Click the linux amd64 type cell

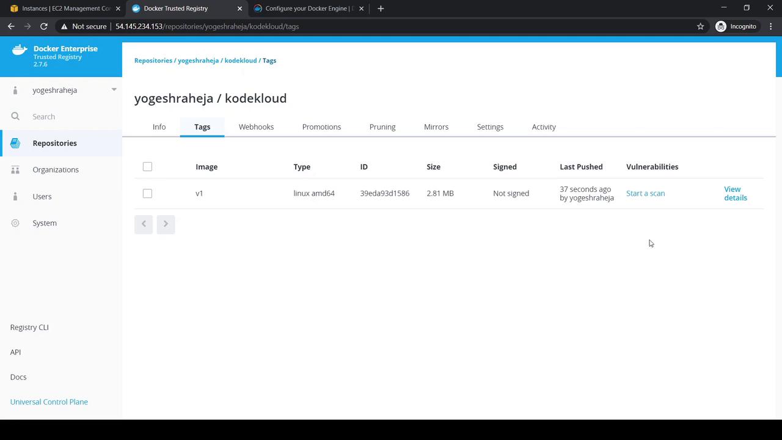pos(314,194)
